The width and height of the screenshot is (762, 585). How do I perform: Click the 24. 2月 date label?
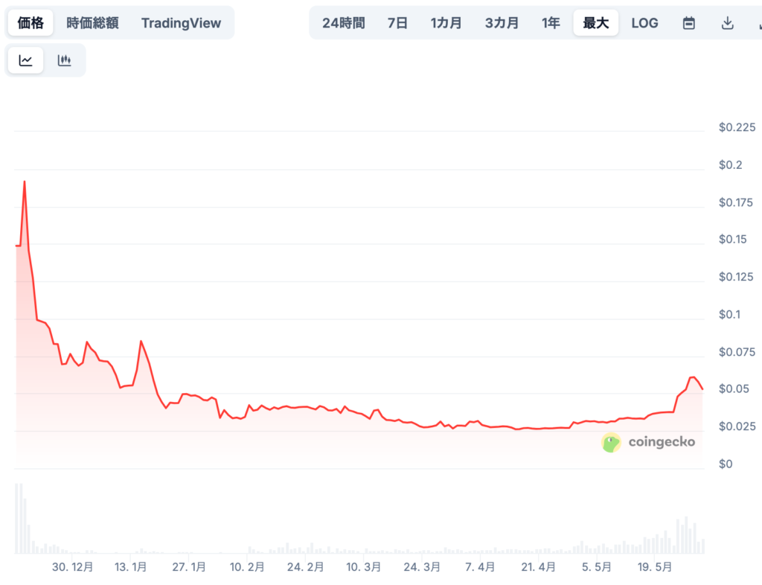point(305,567)
